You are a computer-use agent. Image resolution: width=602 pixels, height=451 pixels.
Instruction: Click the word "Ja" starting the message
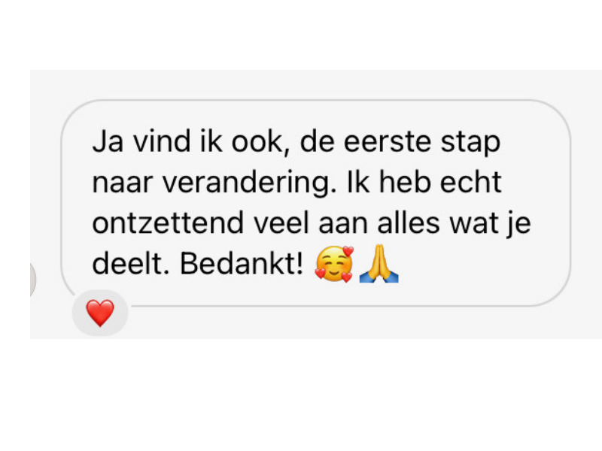tap(108, 142)
